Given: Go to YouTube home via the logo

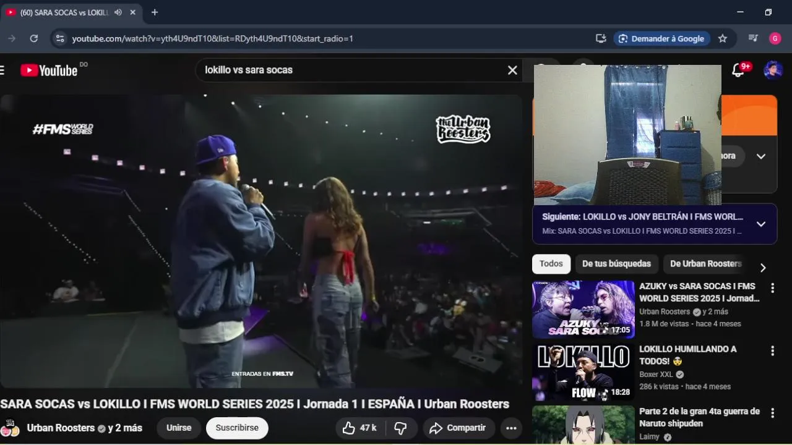Looking at the screenshot, I should 49,70.
